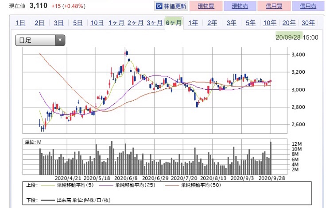326x208 pixels.
Task: Click the 2,600 price axis label
Action: [299, 125]
